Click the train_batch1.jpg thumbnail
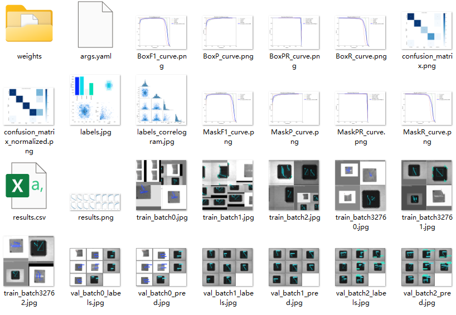This screenshot has width=456, height=315. pos(227,185)
